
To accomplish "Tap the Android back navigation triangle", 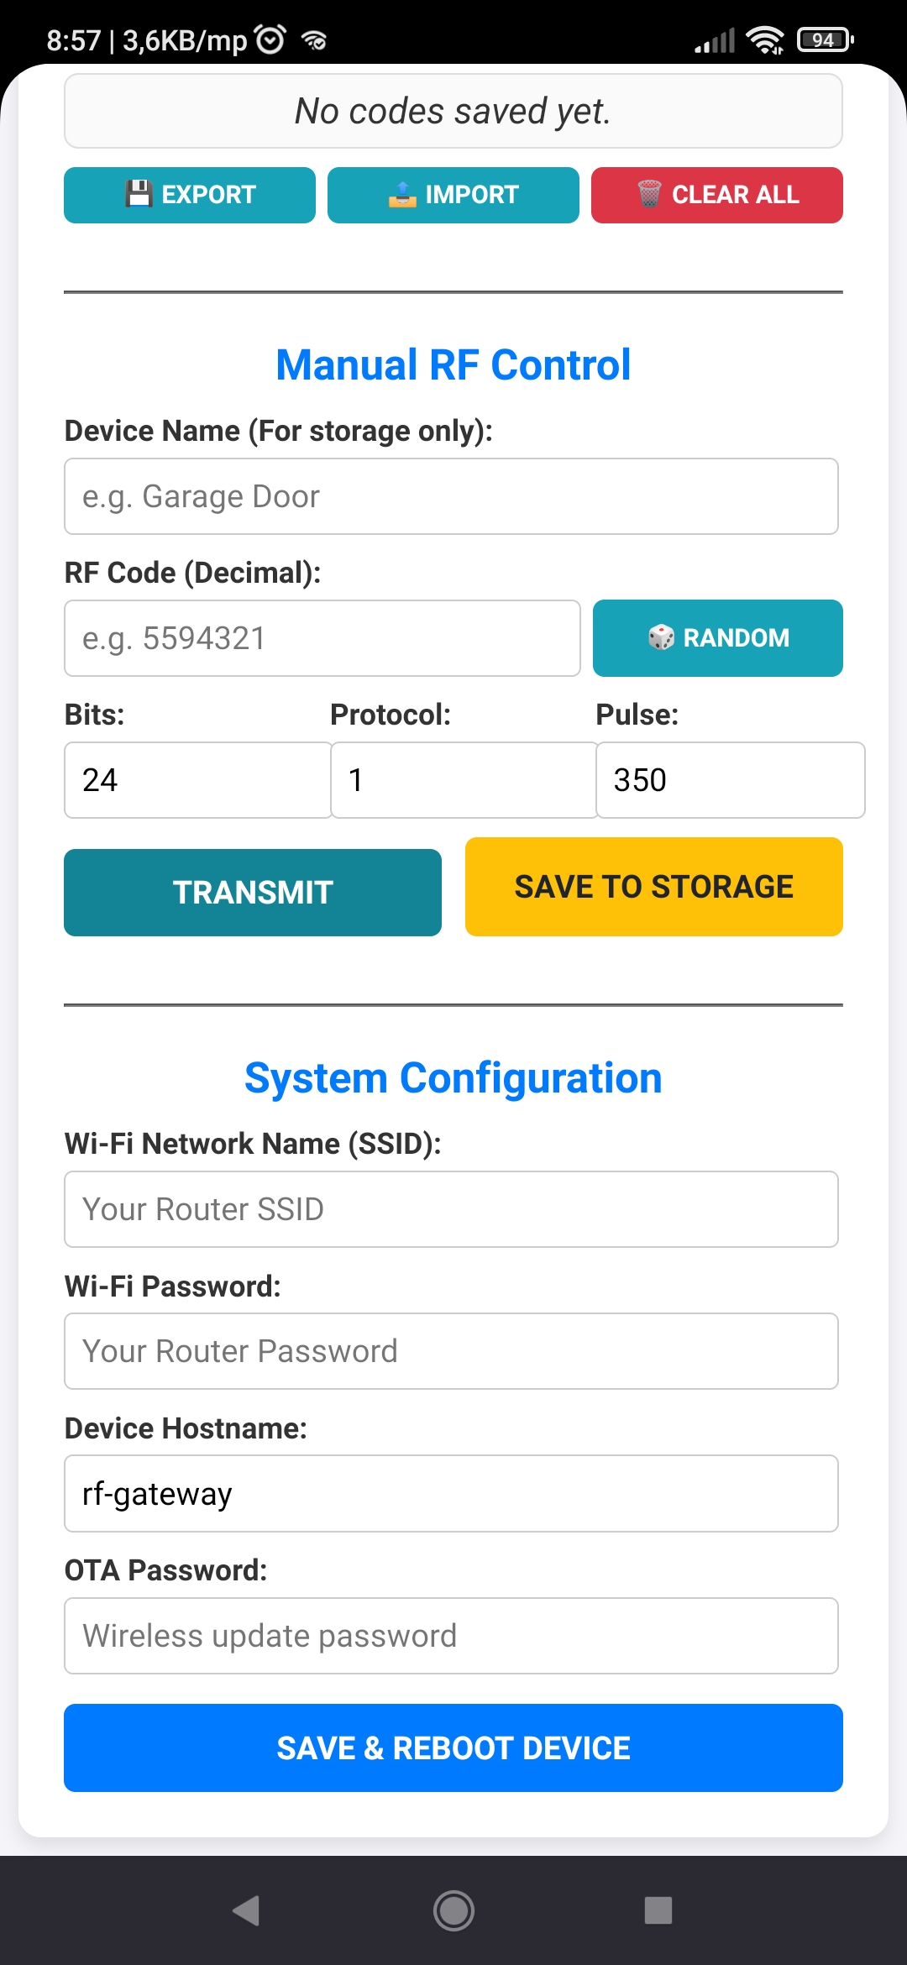I will click(246, 1910).
